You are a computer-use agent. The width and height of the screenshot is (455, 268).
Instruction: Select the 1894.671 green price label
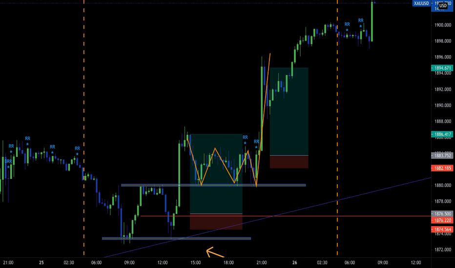[x=442, y=68]
